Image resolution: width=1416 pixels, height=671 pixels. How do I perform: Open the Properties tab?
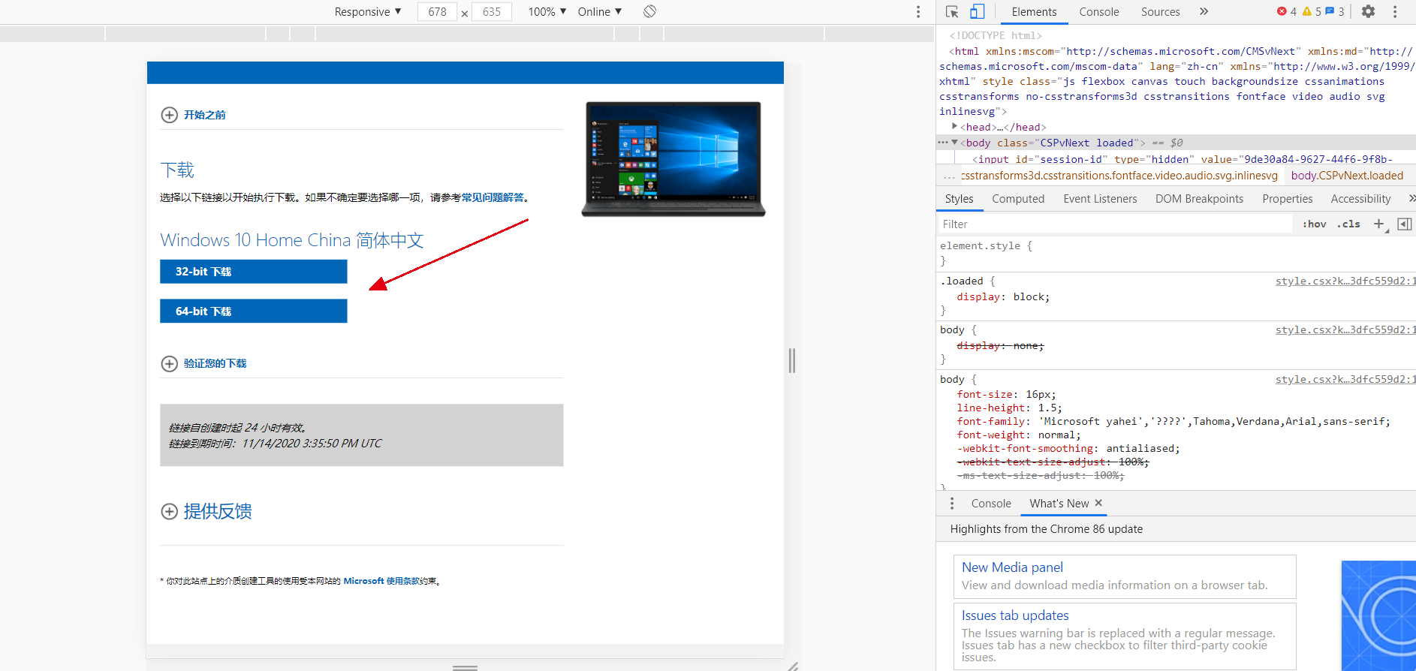coord(1287,198)
